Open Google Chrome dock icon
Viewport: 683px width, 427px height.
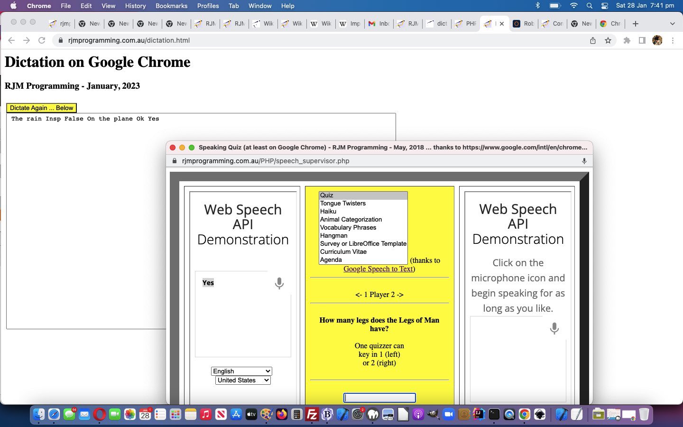pyautogui.click(x=524, y=414)
